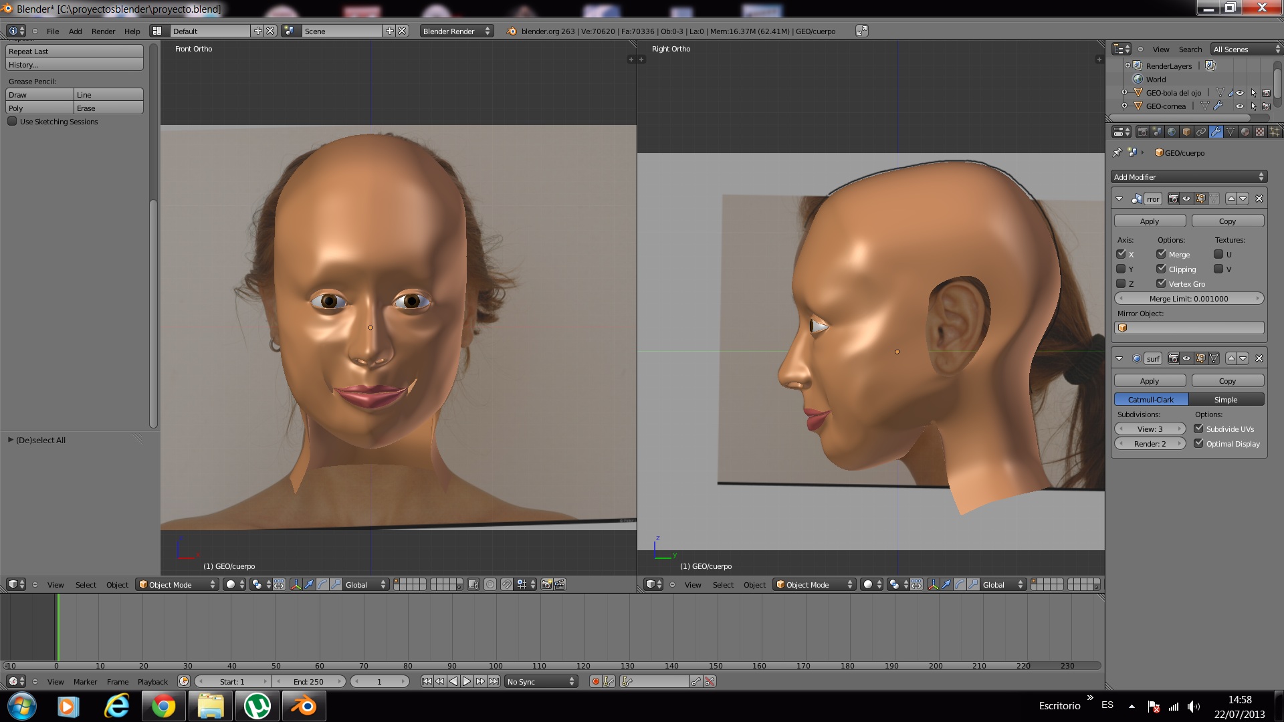The height and width of the screenshot is (722, 1284).
Task: Open the Material properties tab icon
Action: (1245, 132)
